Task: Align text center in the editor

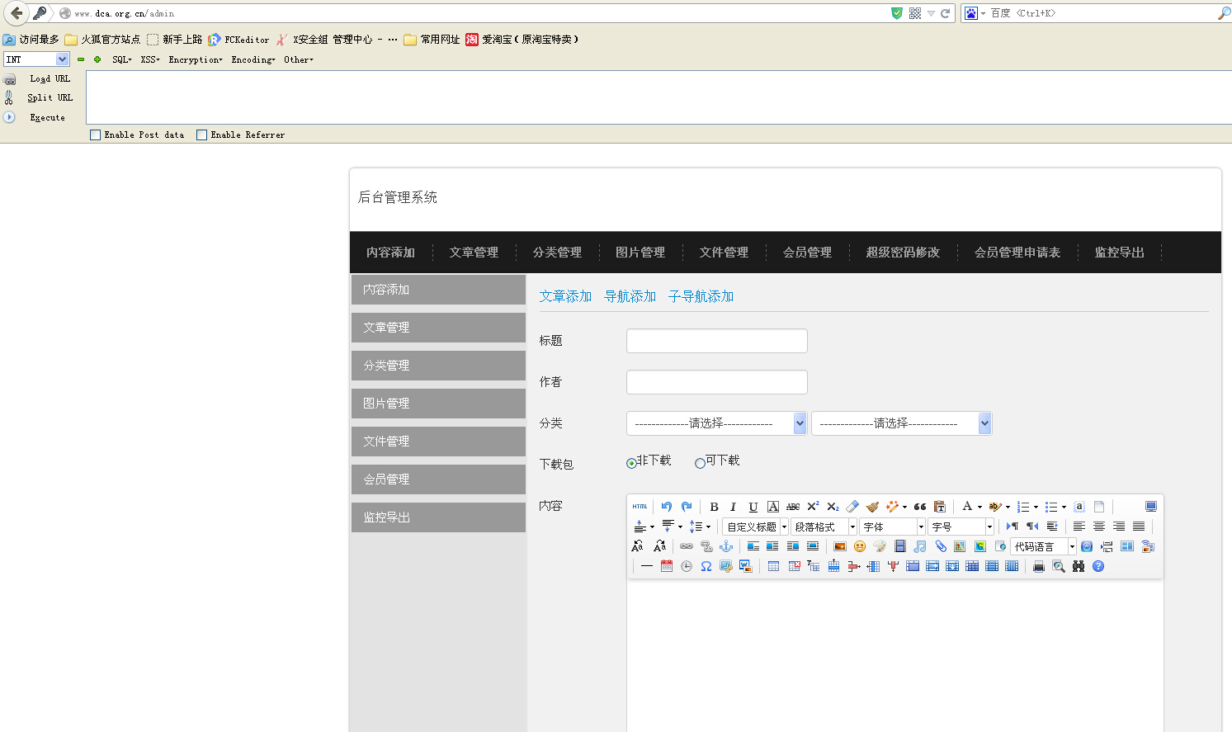Action: click(x=1099, y=527)
